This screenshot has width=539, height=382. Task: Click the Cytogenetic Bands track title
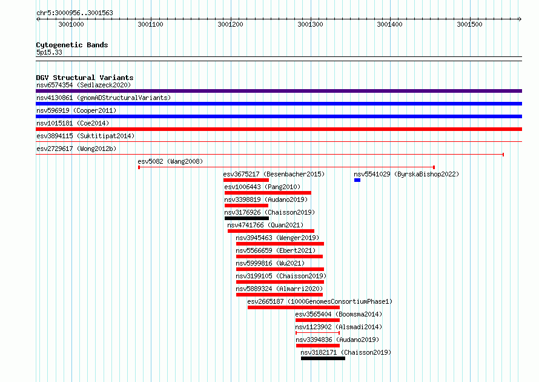tap(72, 45)
